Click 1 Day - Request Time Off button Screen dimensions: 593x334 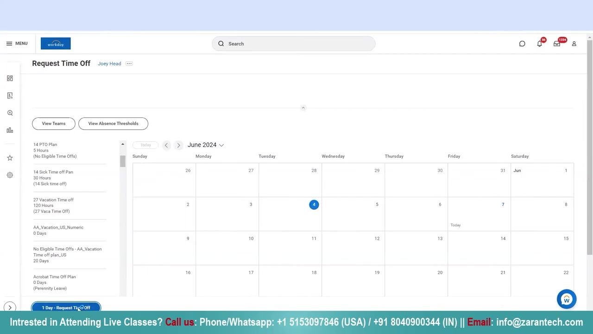(66, 308)
